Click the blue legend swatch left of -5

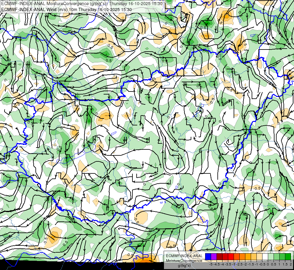(208, 256)
